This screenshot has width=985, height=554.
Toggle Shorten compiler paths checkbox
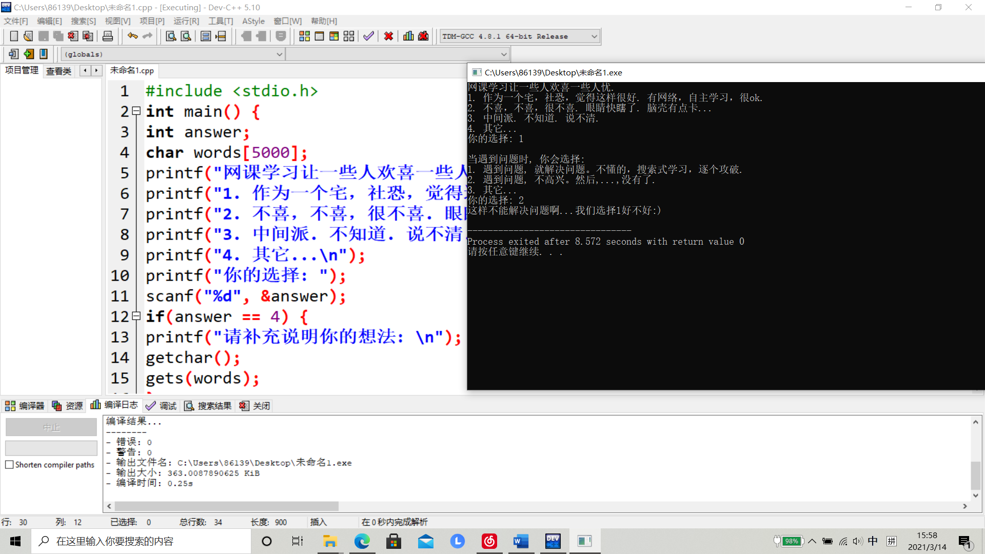pyautogui.click(x=9, y=465)
